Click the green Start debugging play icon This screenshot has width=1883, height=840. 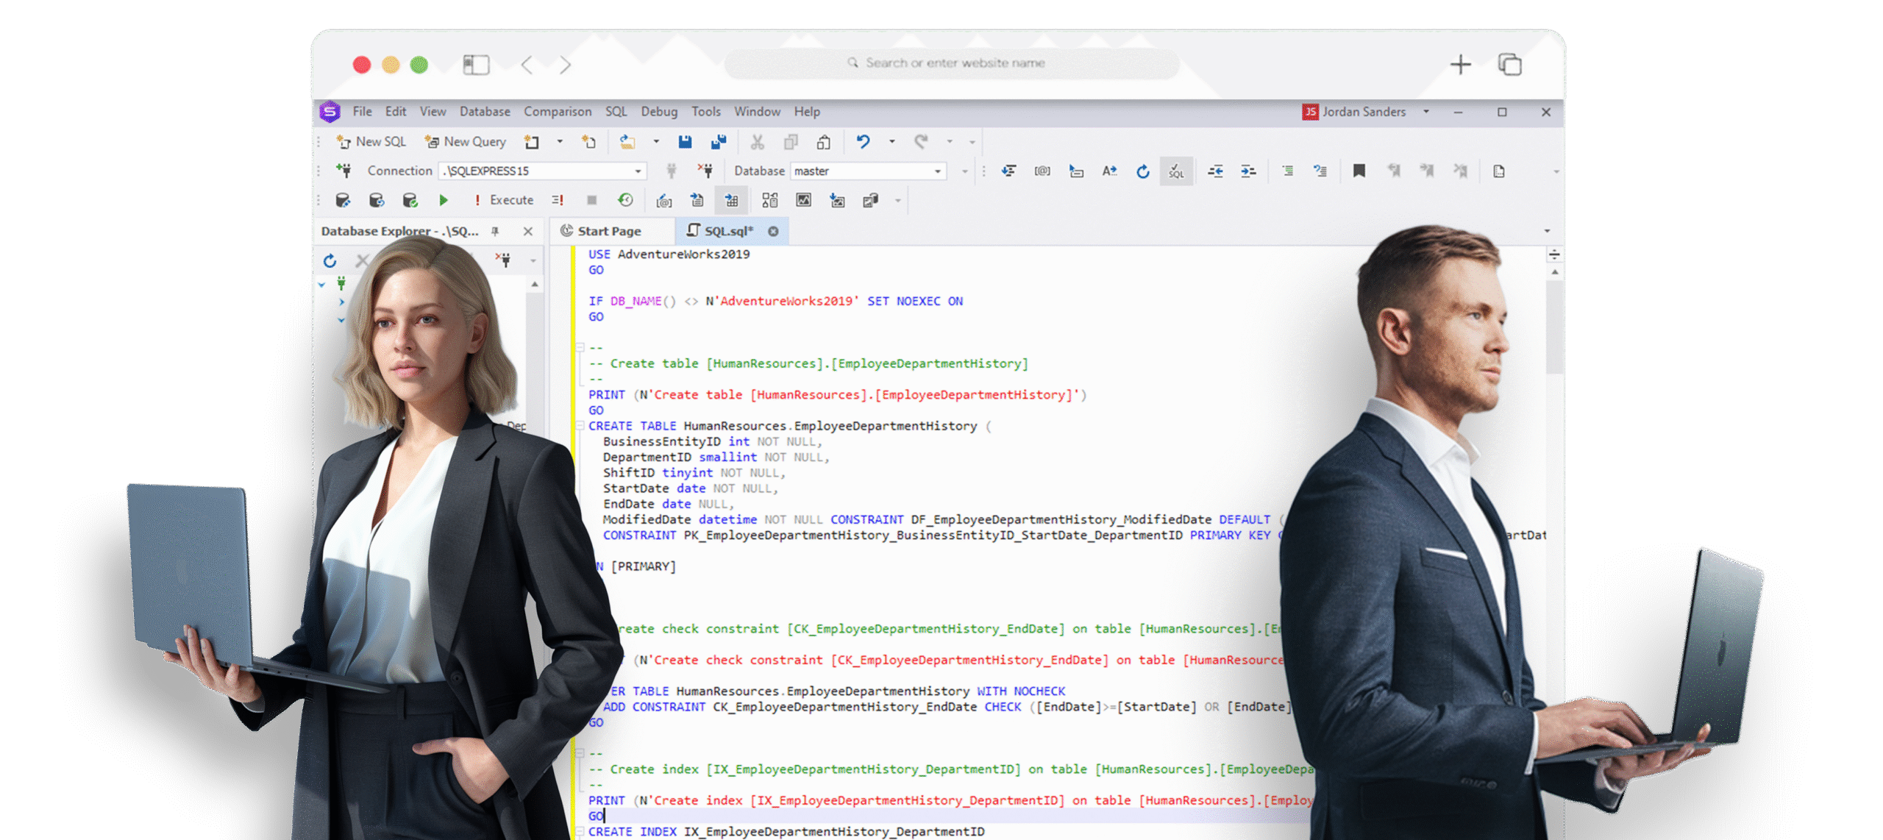(x=443, y=200)
